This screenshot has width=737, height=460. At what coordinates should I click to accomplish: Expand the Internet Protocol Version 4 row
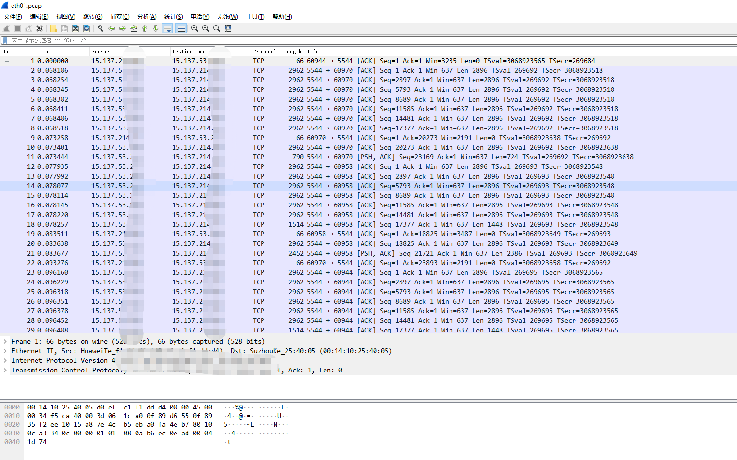point(5,360)
